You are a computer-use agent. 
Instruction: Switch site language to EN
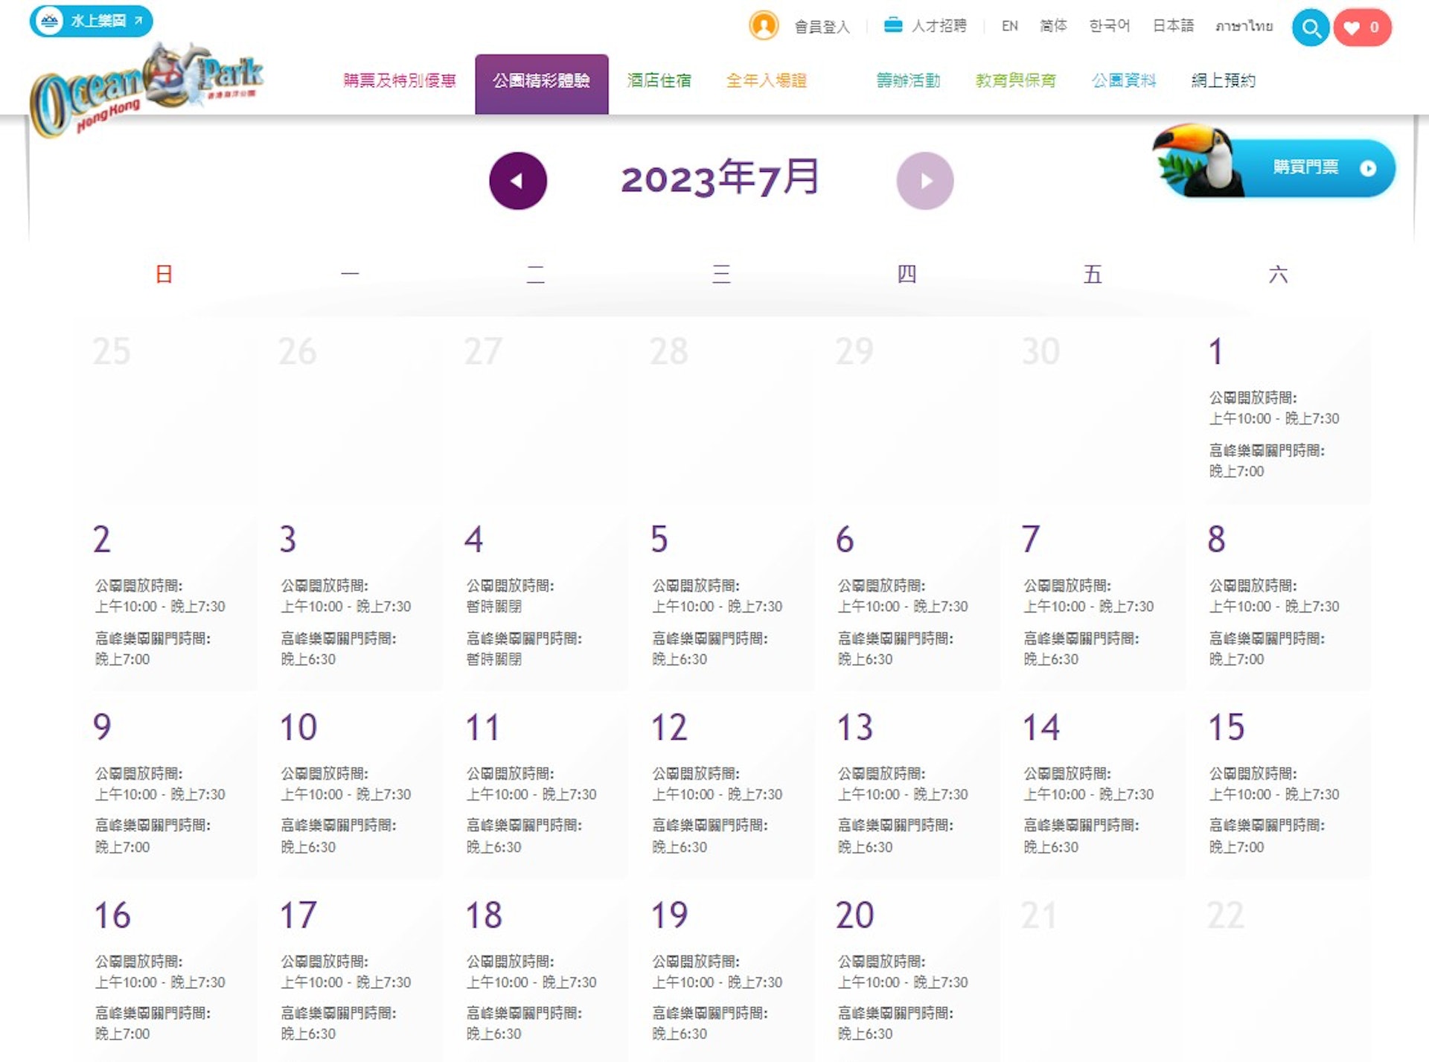point(1009,27)
